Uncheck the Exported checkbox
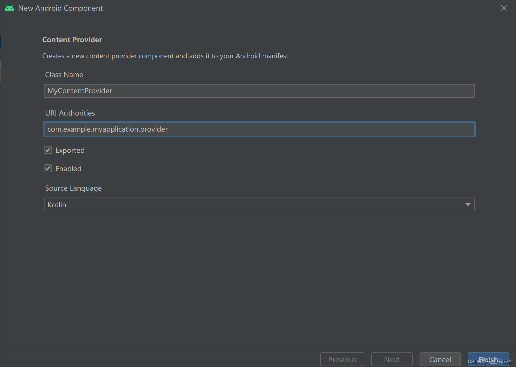This screenshot has height=367, width=516. tap(48, 150)
